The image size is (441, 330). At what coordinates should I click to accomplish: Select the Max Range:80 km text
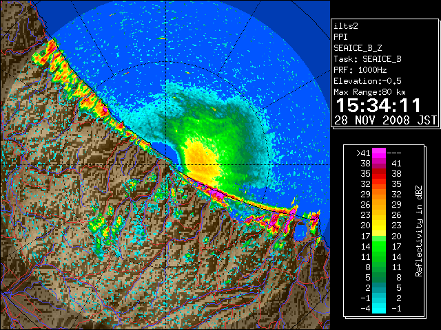(x=369, y=92)
